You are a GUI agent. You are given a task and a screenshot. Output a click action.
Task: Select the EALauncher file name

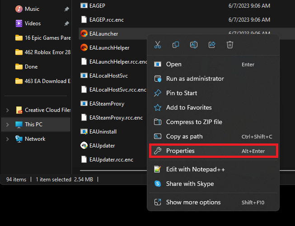103,34
